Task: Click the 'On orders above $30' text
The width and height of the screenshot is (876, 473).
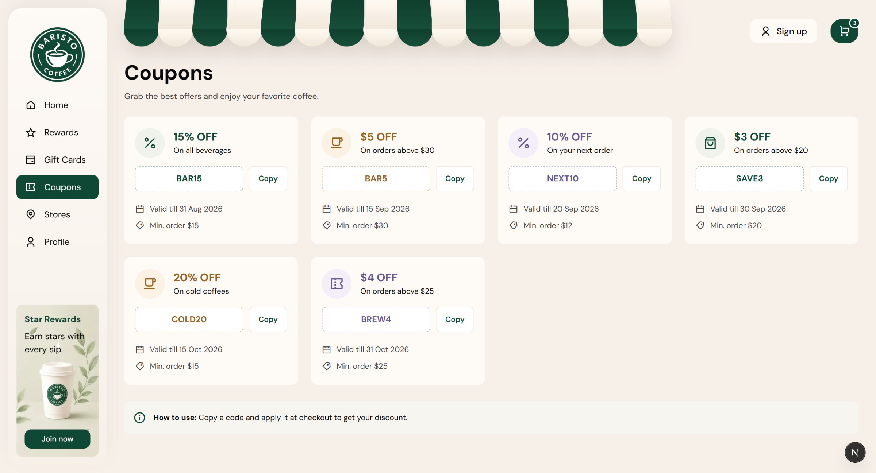Action: click(x=397, y=150)
